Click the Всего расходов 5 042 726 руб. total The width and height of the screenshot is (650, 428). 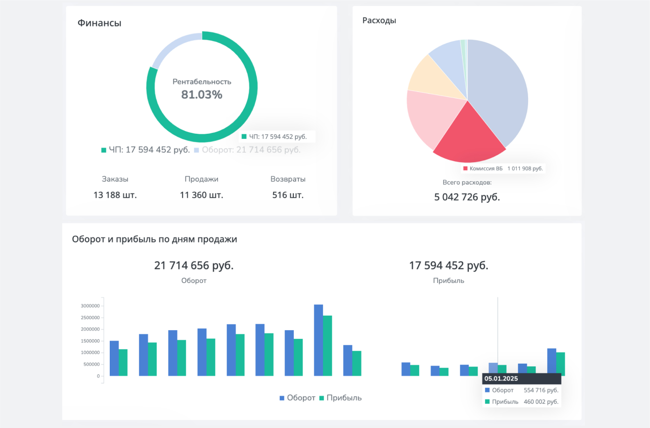coord(467,197)
